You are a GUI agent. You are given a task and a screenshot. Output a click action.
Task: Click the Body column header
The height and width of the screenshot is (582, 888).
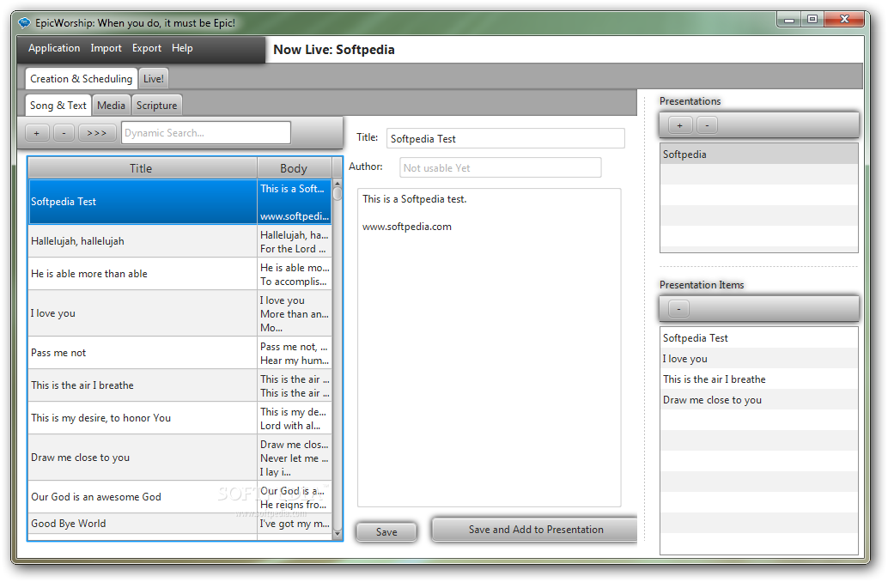(295, 168)
